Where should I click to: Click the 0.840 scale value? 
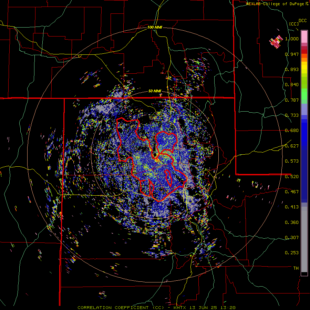click(292, 85)
